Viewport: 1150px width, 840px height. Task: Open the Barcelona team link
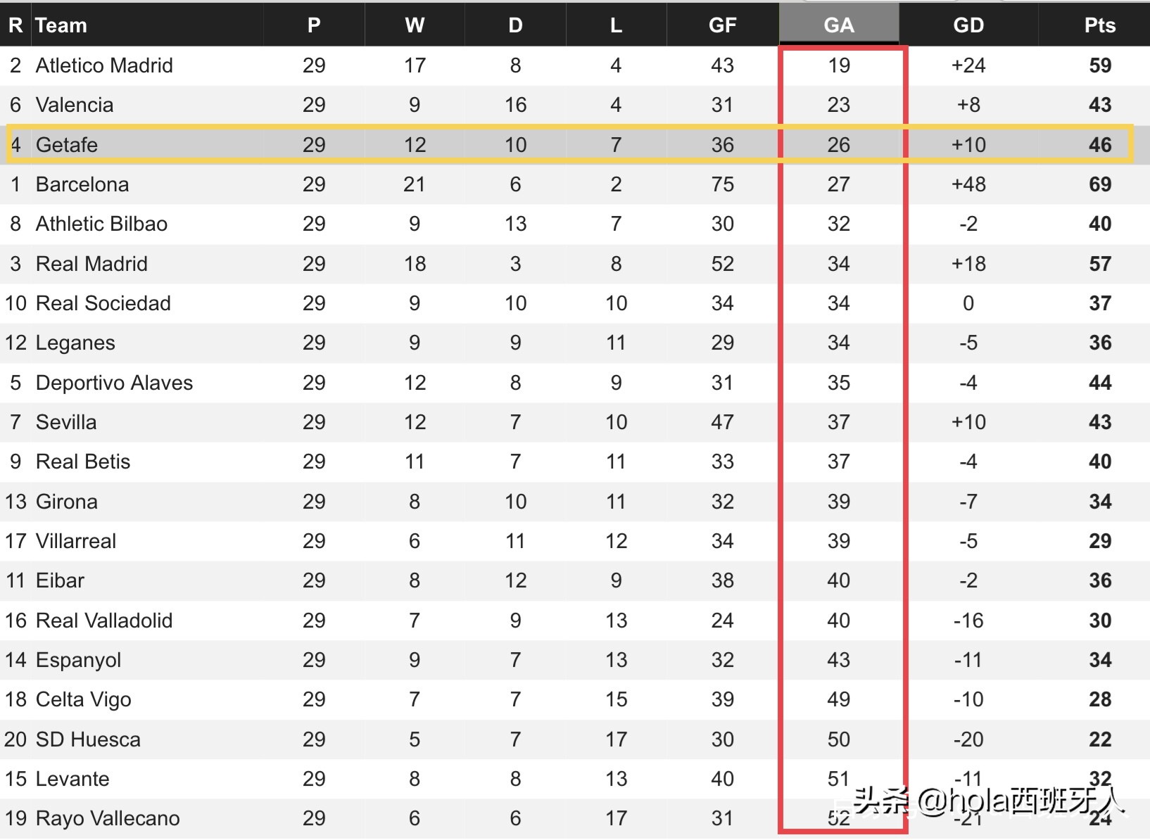coord(82,184)
